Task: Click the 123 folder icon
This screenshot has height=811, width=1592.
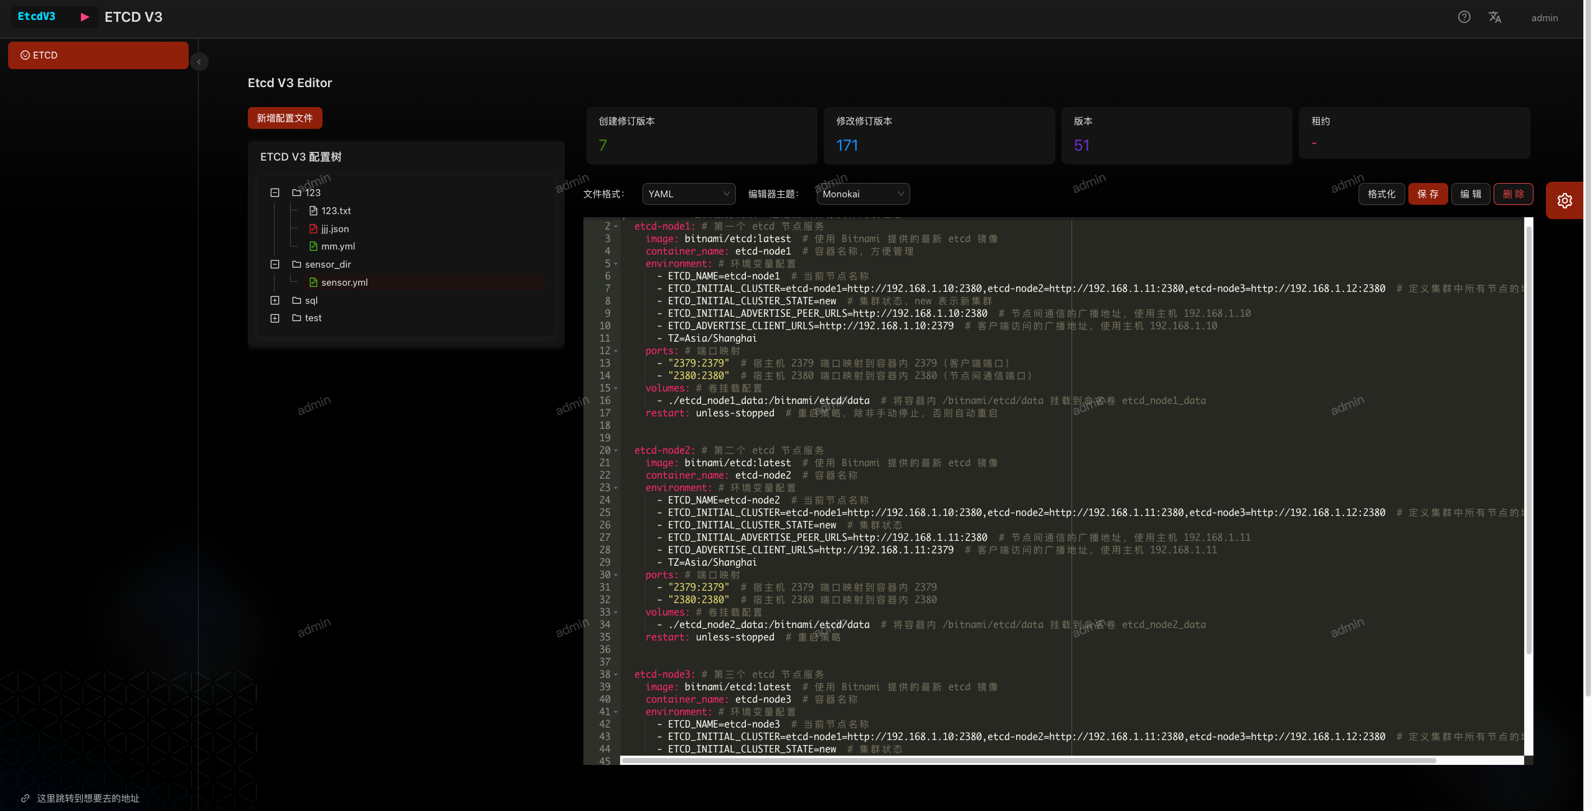Action: click(296, 193)
